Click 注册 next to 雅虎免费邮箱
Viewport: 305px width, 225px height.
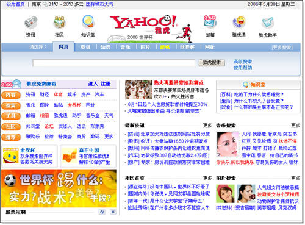click(x=106, y=84)
